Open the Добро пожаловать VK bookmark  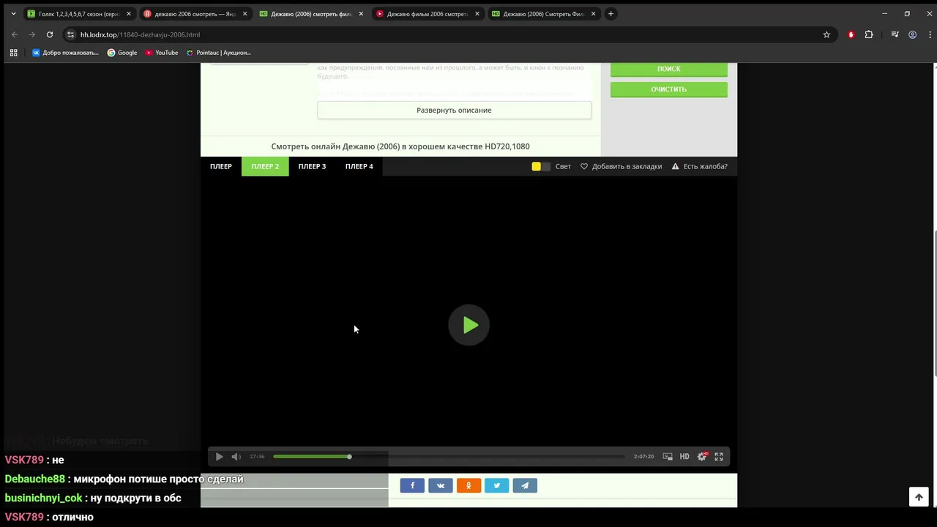[65, 53]
